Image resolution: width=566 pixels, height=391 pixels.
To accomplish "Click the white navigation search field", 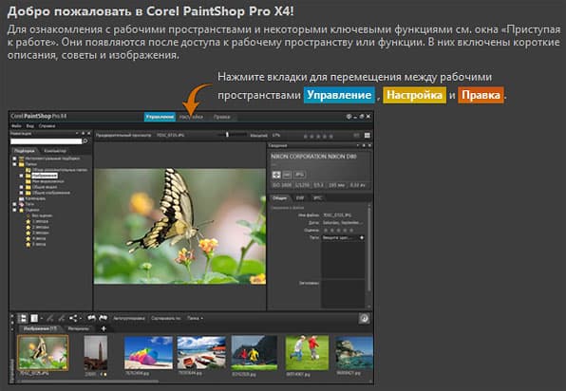I will (x=47, y=141).
